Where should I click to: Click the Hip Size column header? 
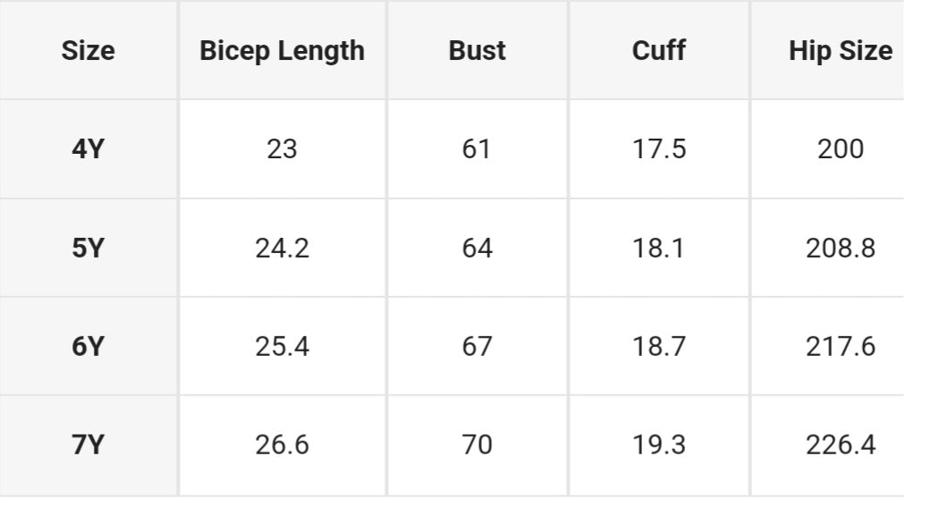[840, 51]
